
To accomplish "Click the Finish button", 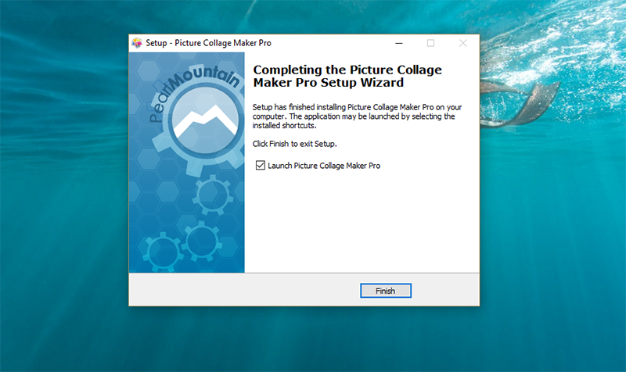I will (x=385, y=291).
